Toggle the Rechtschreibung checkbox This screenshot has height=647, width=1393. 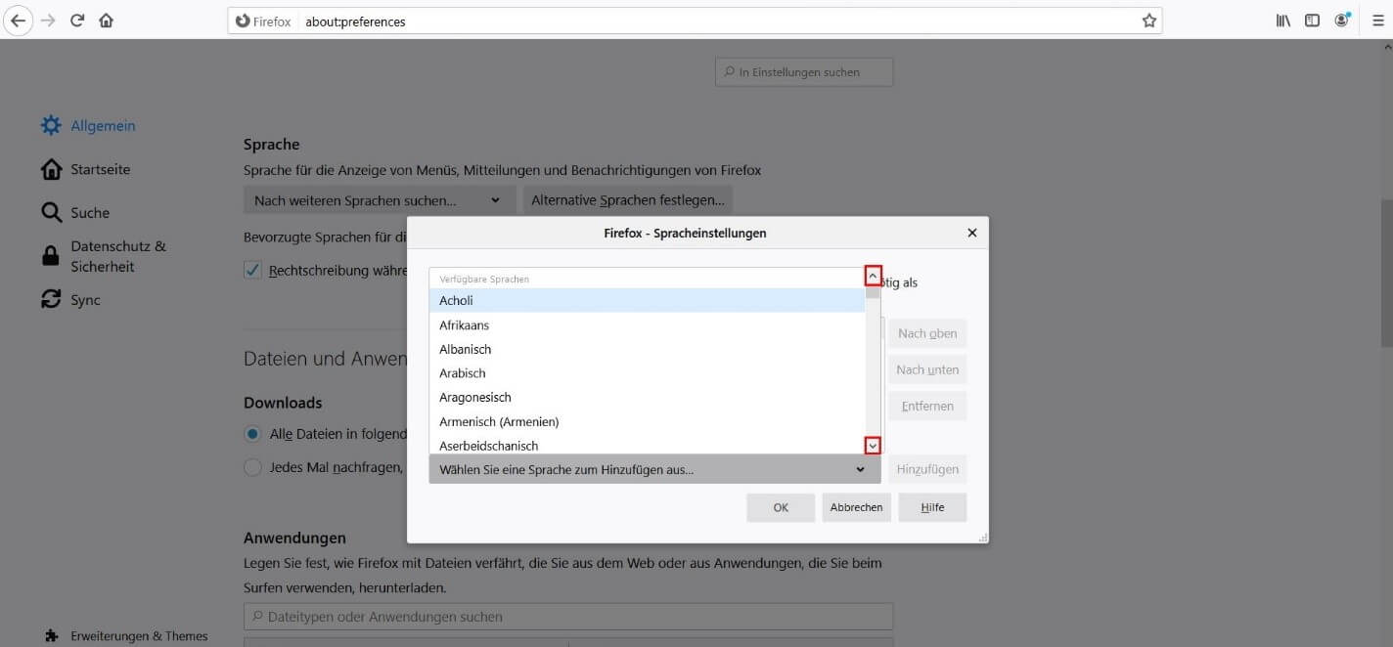coord(252,270)
